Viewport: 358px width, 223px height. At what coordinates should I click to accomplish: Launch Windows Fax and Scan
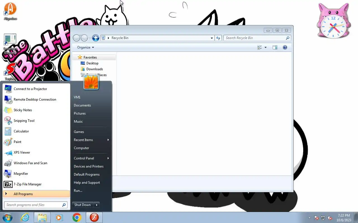click(36, 163)
